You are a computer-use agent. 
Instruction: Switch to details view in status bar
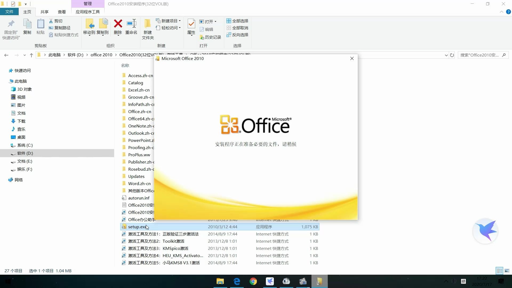coord(499,271)
